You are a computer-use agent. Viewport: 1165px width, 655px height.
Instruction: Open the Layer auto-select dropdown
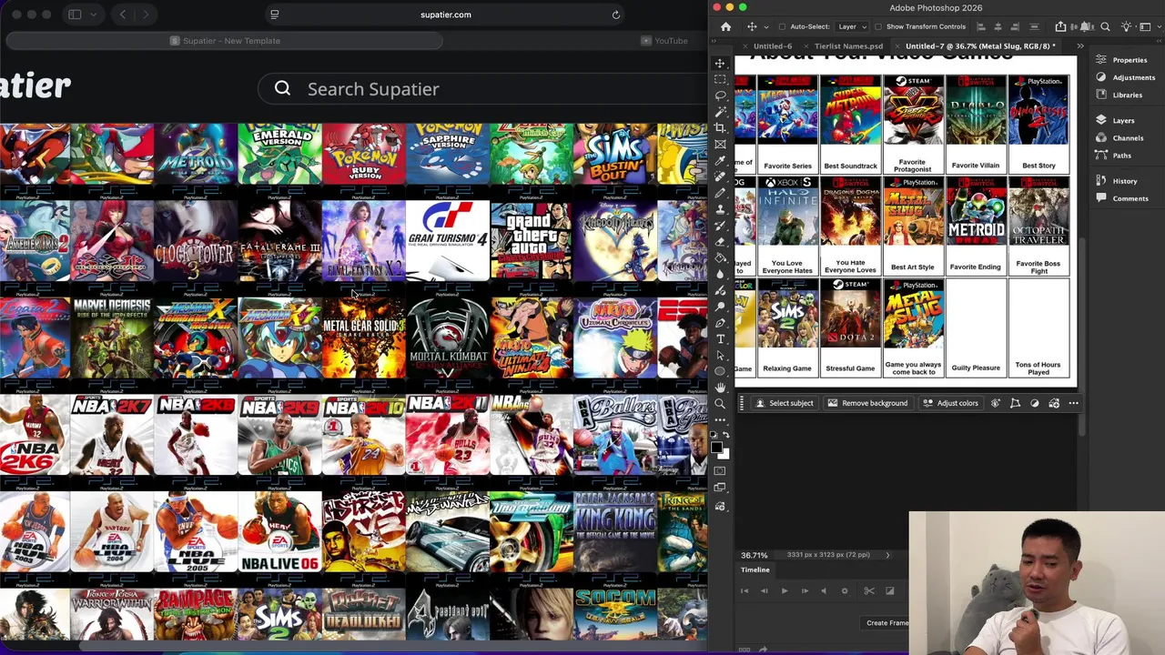[x=851, y=26]
